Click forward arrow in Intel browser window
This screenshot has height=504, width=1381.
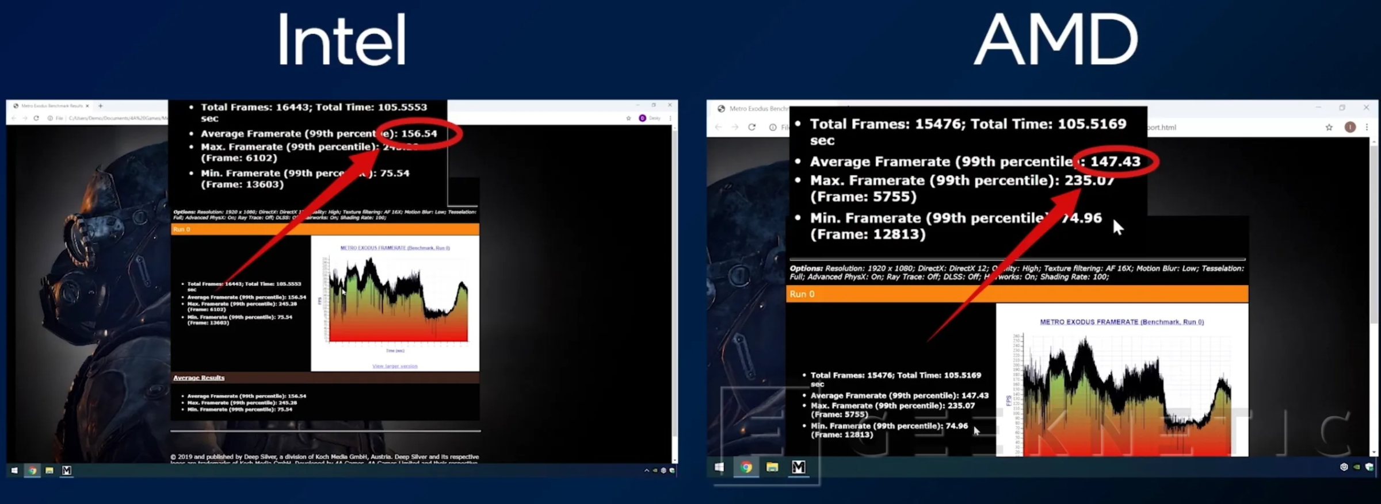tap(25, 118)
